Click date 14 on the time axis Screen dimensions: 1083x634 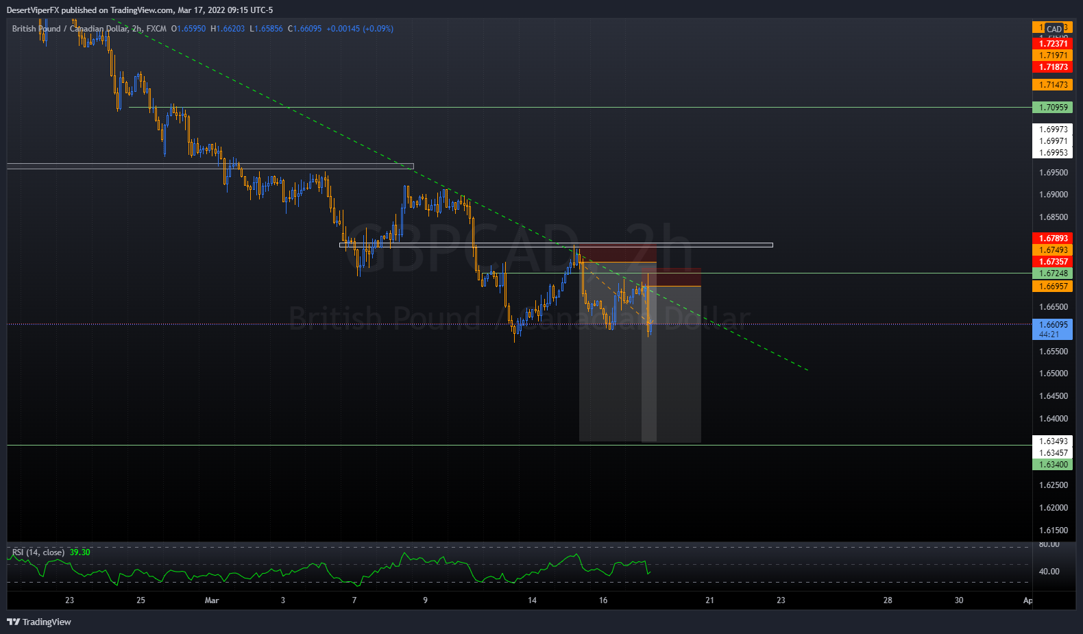(x=532, y=600)
